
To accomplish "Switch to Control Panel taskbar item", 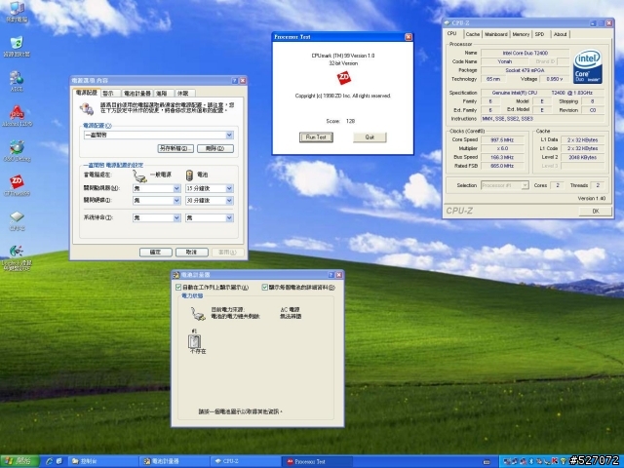I will click(103, 461).
